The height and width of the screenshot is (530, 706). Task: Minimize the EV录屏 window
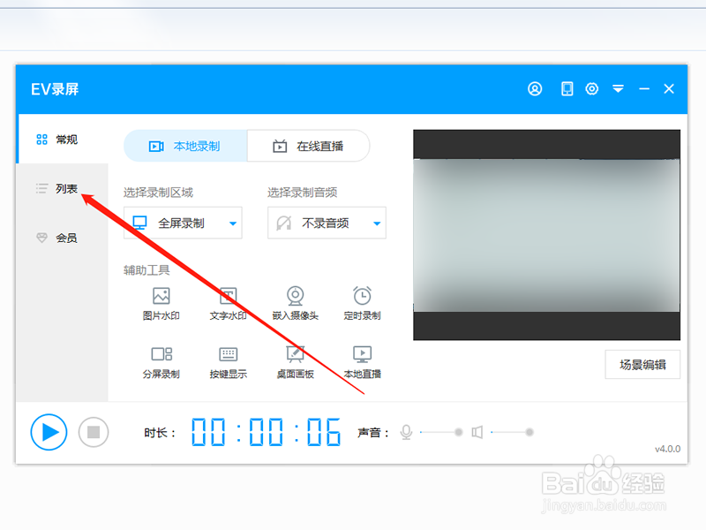[644, 89]
